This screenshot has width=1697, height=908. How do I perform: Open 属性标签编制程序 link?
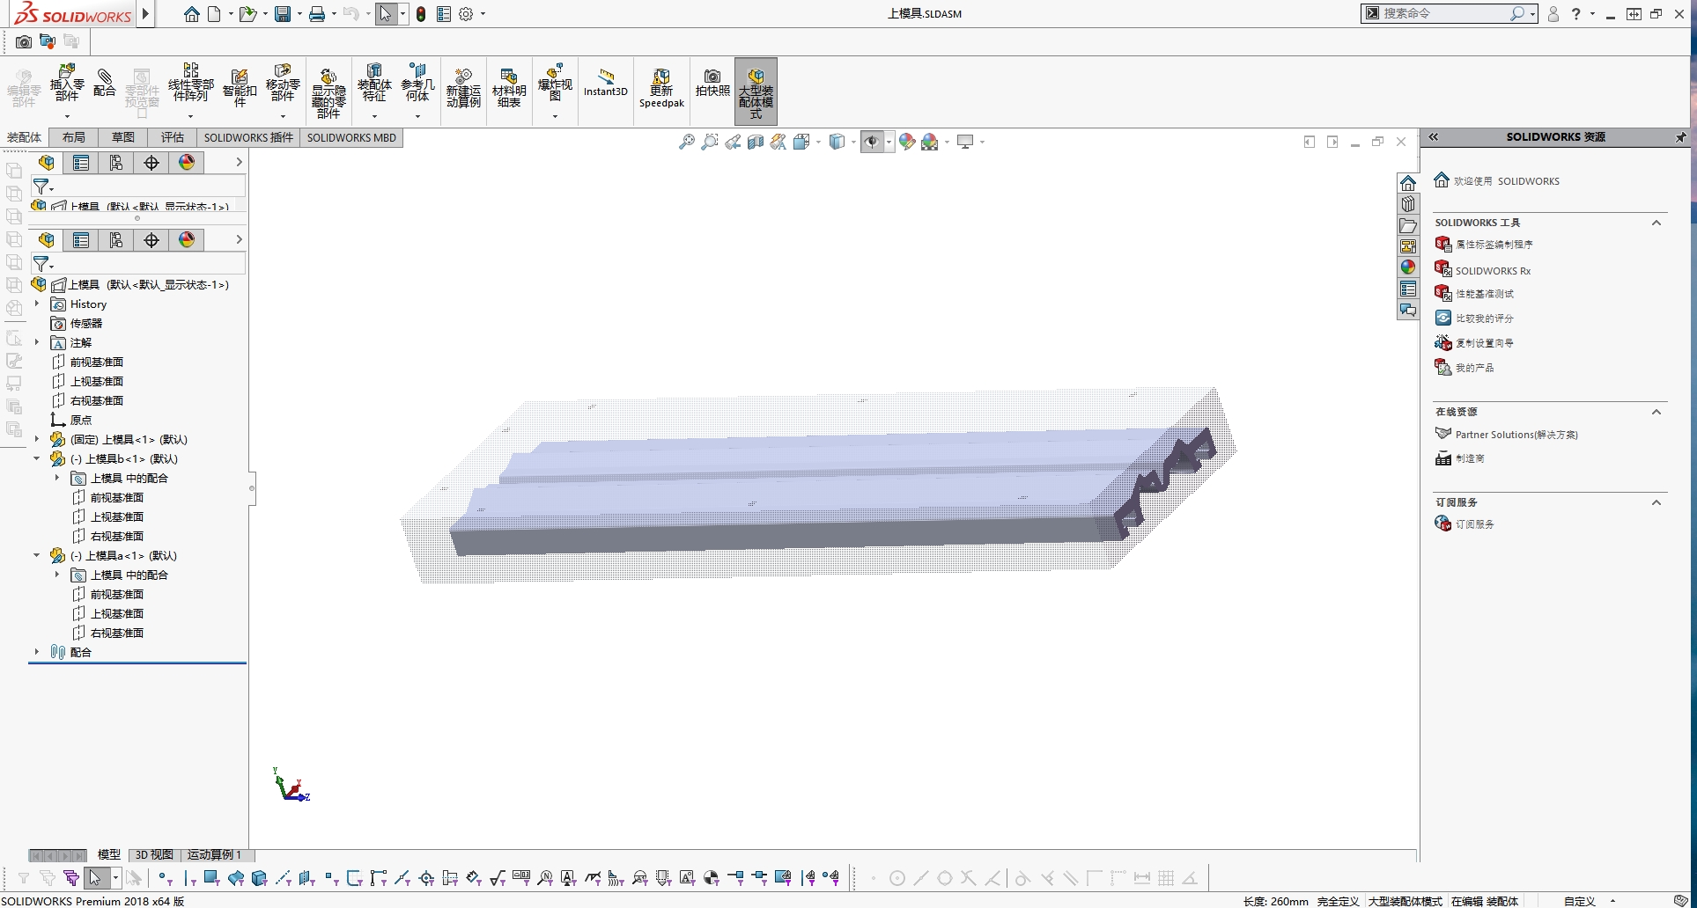[1494, 245]
